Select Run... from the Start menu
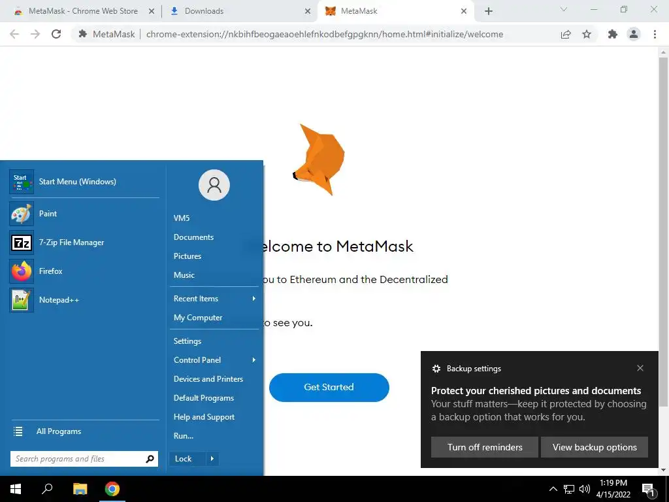The width and height of the screenshot is (669, 502). point(184,436)
